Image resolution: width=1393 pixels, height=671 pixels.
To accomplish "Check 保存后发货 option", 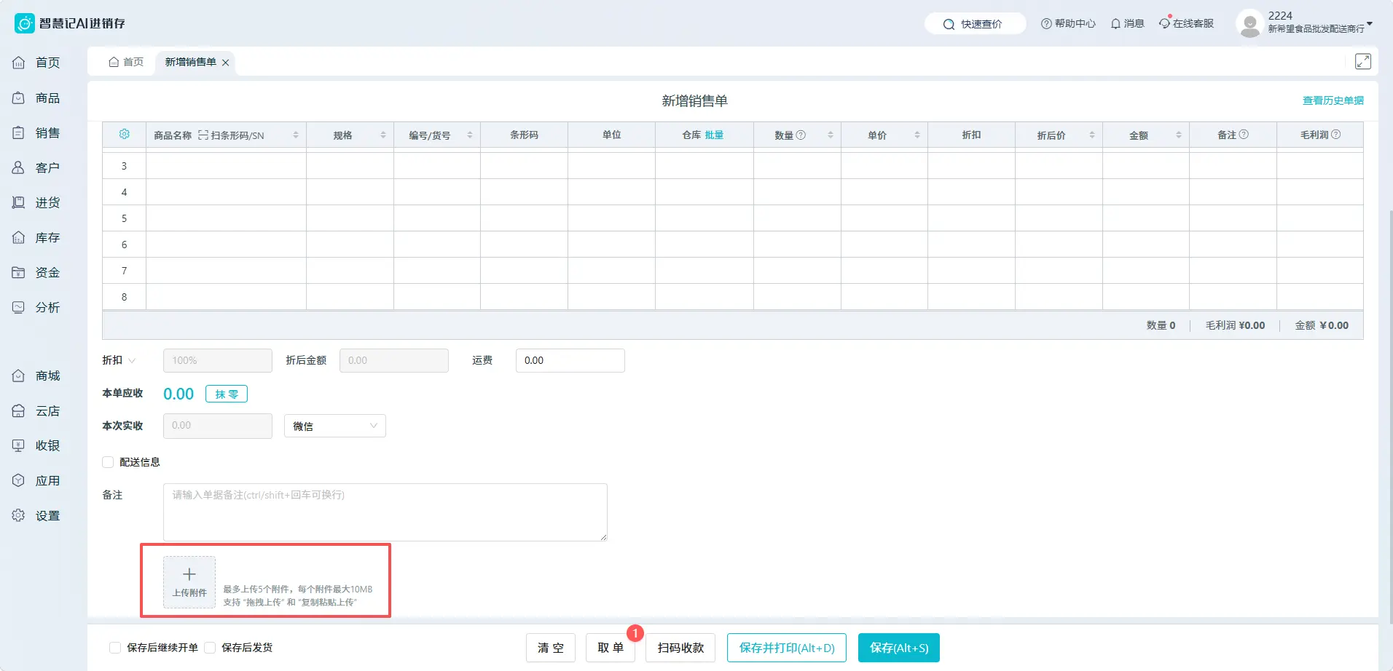I will pos(210,648).
